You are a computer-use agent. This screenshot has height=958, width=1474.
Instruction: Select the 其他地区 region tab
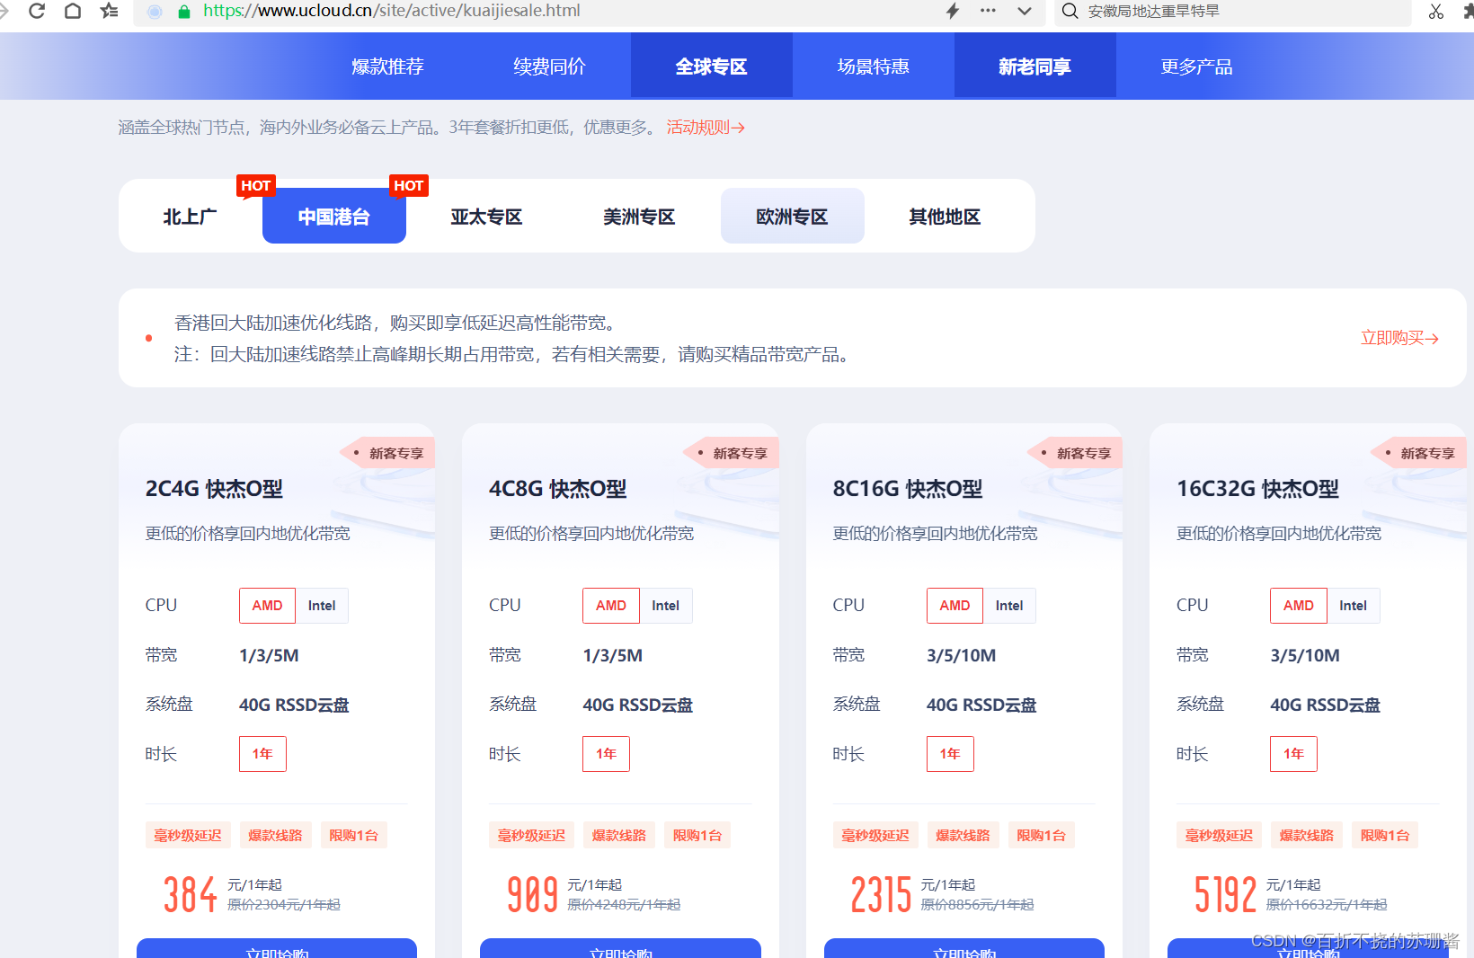coord(945,217)
